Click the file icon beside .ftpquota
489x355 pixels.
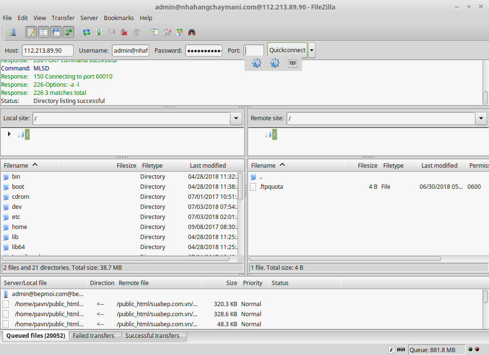point(253,187)
